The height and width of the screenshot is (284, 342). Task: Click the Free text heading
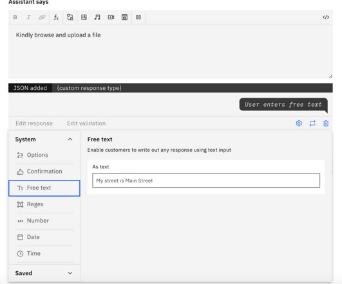pyautogui.click(x=100, y=139)
